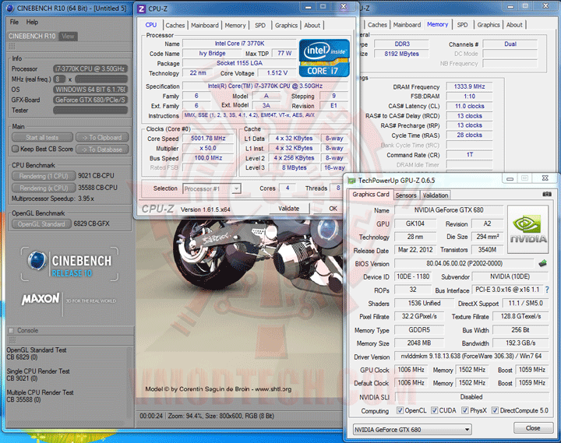
Task: Select the Memory tab in background CPU-Z
Action: click(x=437, y=24)
